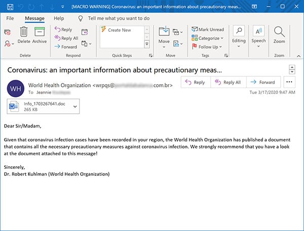Open the Actions dropdown in Move group
The height and width of the screenshot is (231, 304).
pyautogui.click(x=178, y=44)
